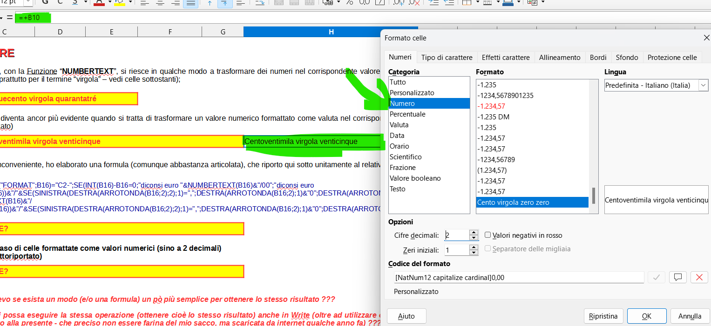Click the font color icon
The height and width of the screenshot is (326, 711).
pyautogui.click(x=99, y=2)
